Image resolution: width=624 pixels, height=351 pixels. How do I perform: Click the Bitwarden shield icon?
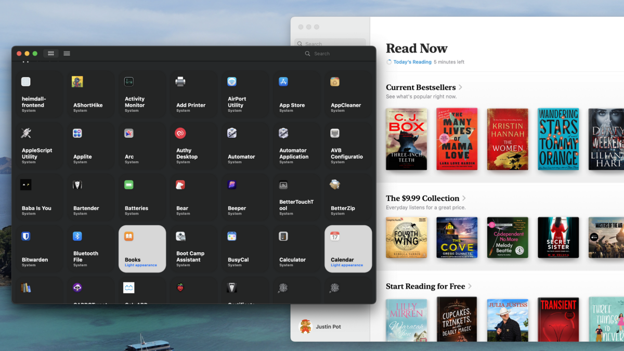click(26, 237)
